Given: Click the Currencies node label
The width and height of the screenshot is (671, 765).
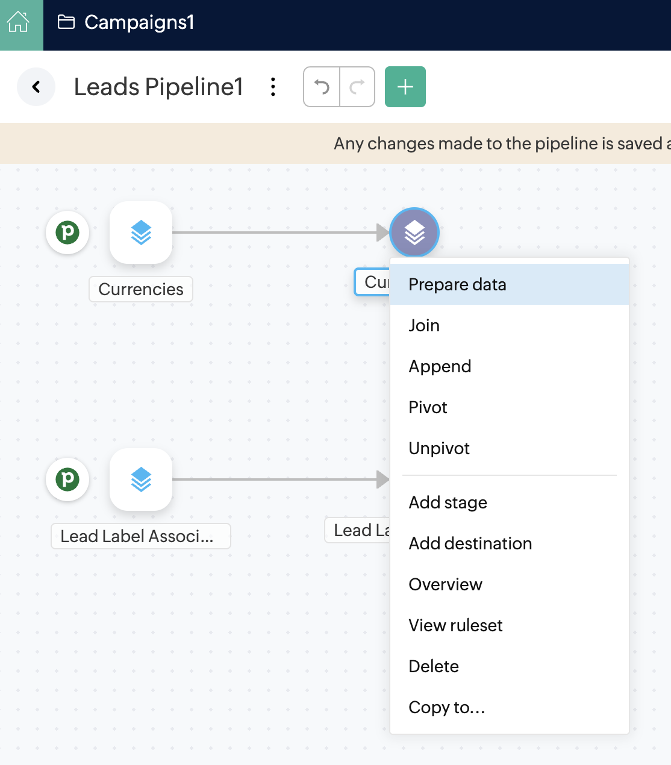Looking at the screenshot, I should pos(141,289).
